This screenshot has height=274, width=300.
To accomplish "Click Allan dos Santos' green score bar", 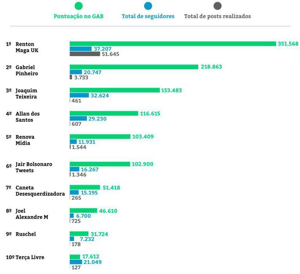I will 104,113.
